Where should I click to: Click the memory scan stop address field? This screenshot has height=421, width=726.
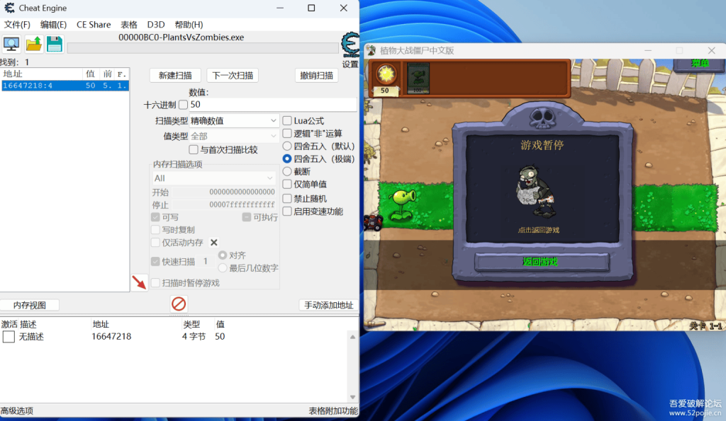[x=224, y=204]
